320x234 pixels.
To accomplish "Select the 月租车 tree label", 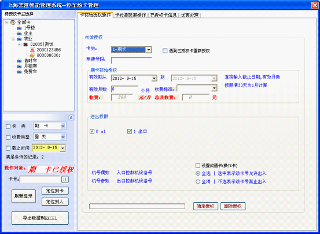I will [x=30, y=66].
